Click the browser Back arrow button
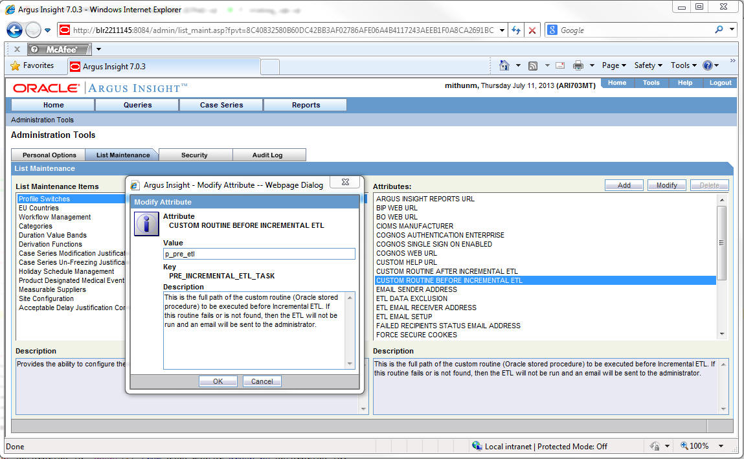Viewport: 744px width, 459px height. coord(14,30)
